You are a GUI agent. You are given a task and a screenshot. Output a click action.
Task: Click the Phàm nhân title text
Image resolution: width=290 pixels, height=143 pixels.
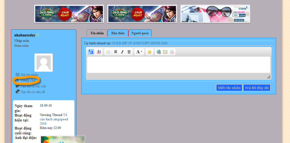tap(21, 46)
